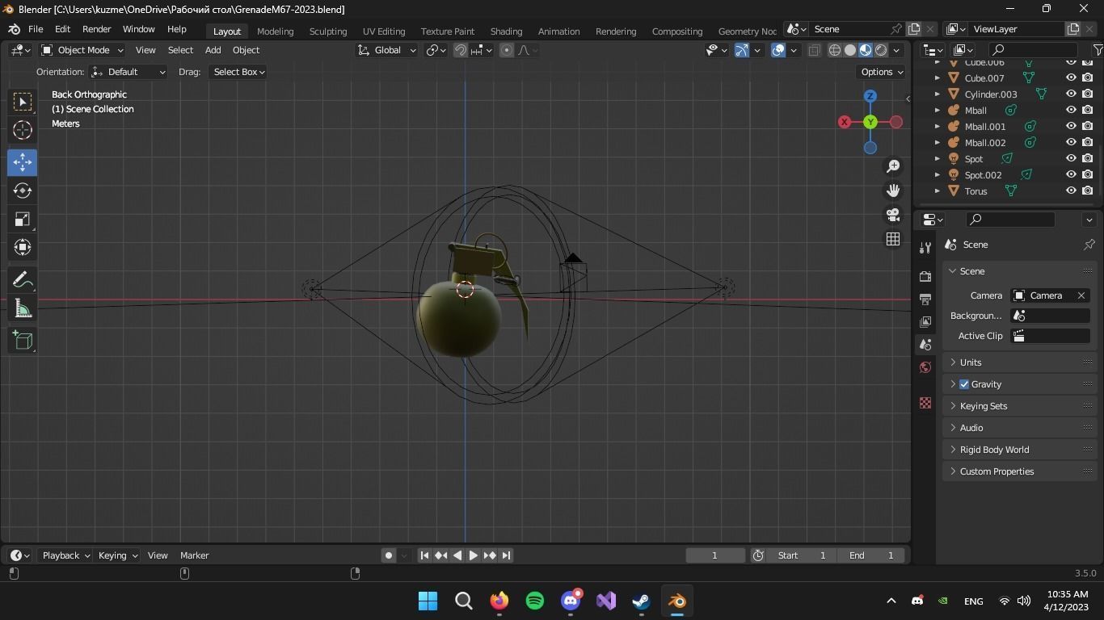This screenshot has height=620, width=1104.
Task: Toggle show gizmo button
Action: [742, 50]
